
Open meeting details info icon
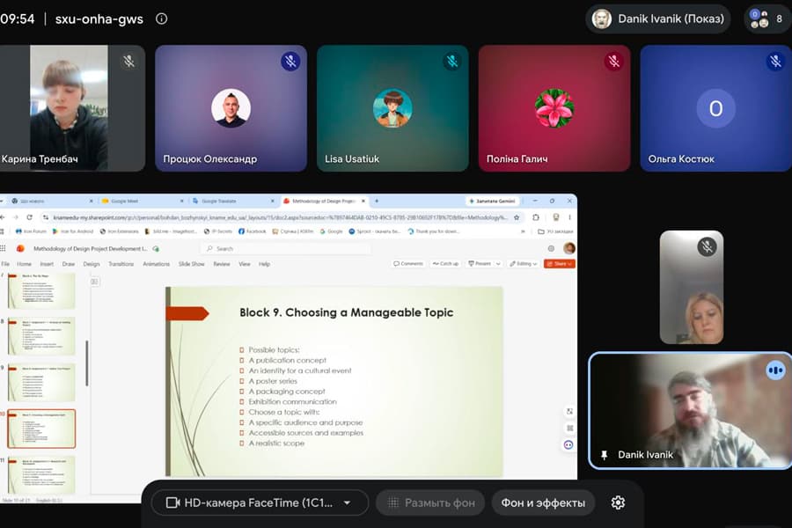[x=162, y=18]
